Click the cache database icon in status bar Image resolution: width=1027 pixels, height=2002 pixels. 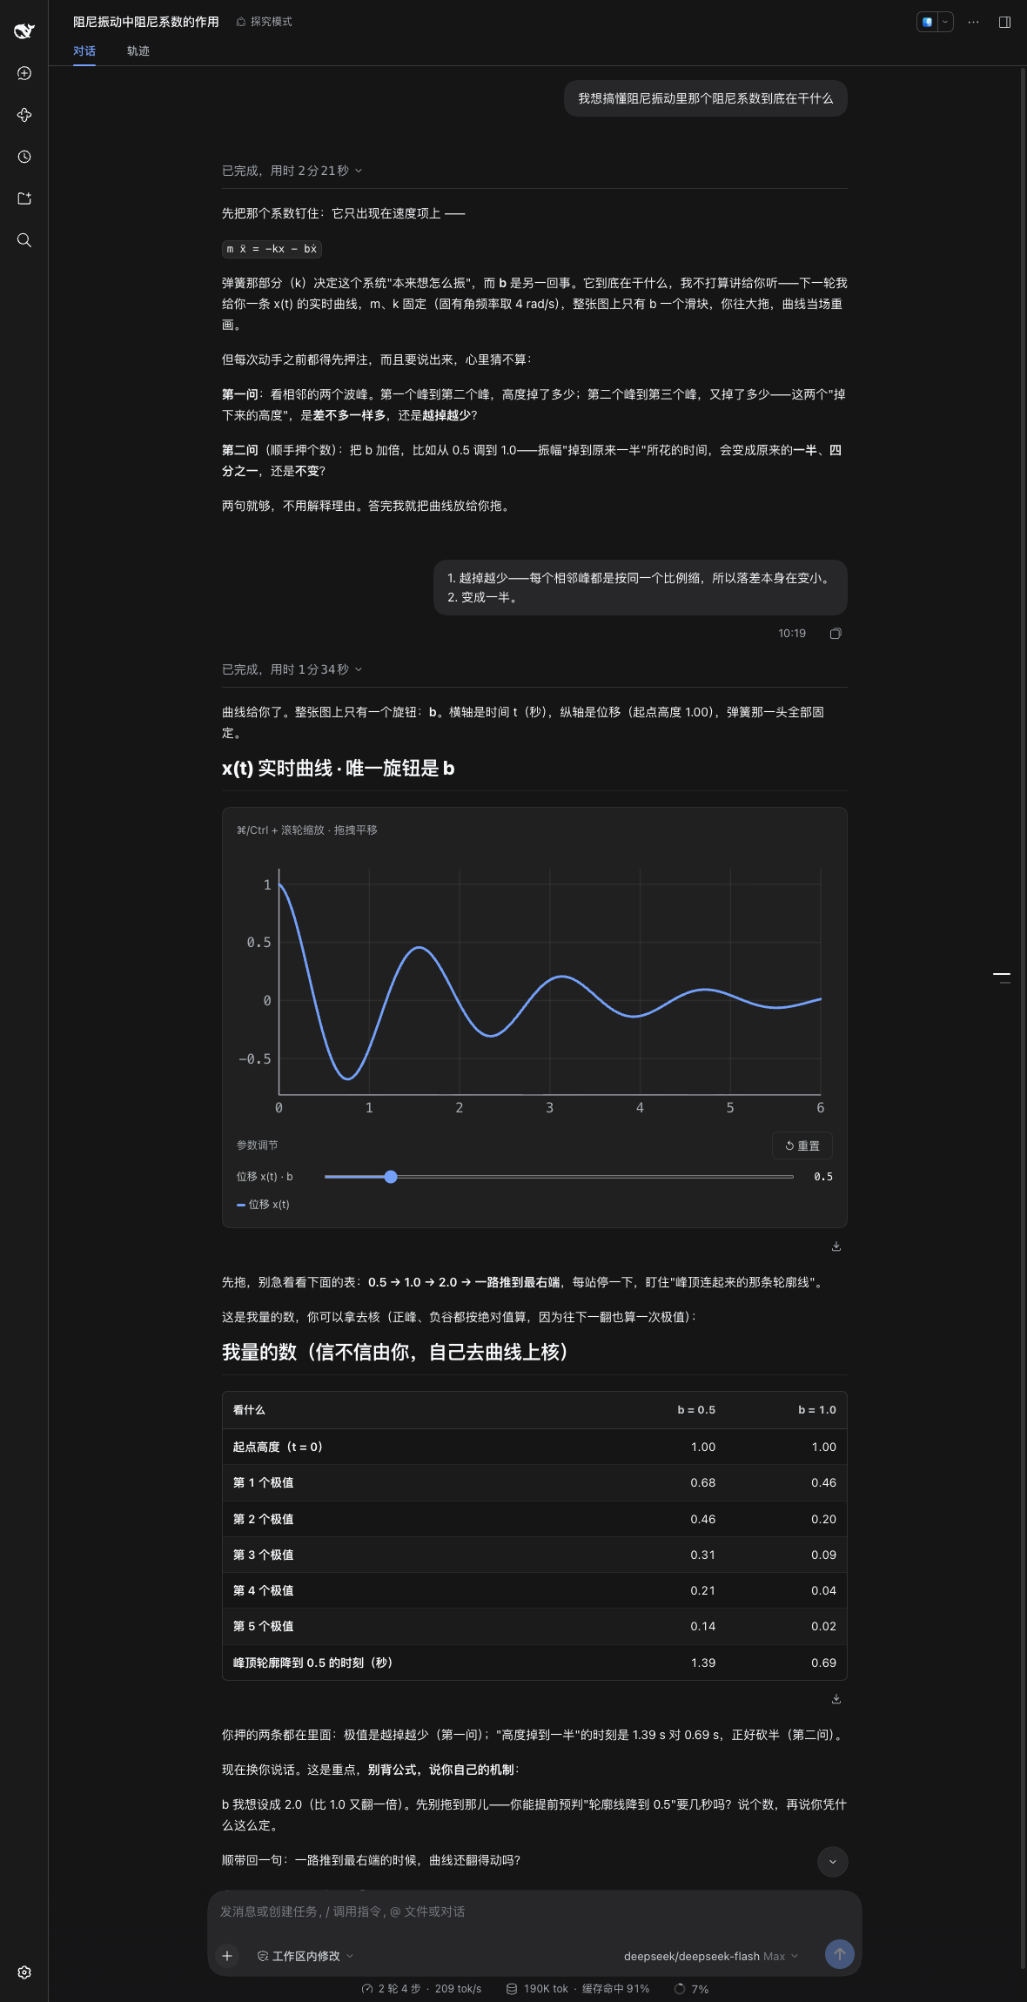512,1989
